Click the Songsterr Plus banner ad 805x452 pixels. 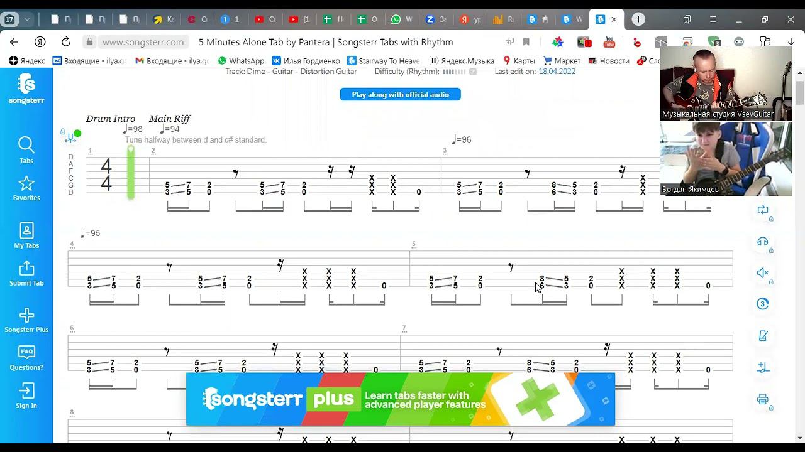[x=400, y=399]
